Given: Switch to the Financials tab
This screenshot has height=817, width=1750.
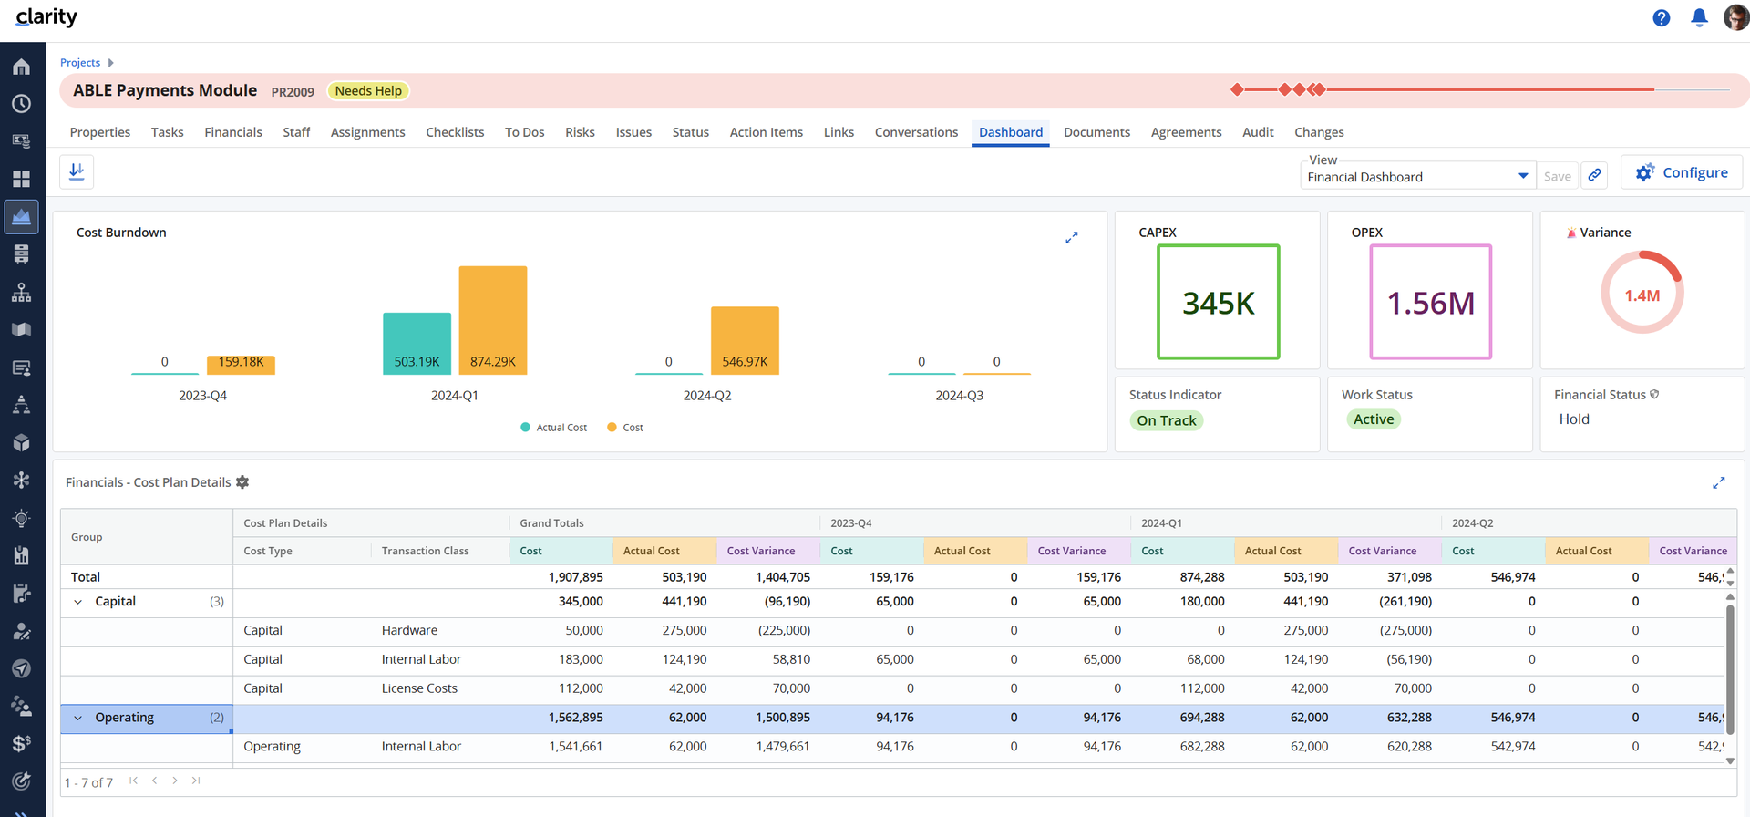Looking at the screenshot, I should point(233,132).
